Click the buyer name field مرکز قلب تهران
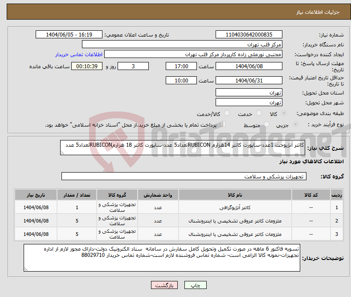Image resolution: width=351 pixels, height=297 pixels. click(182, 45)
